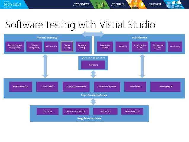Viewport: 189px width, 142px height.
Task: Select the Build services box
Action: 135,87
